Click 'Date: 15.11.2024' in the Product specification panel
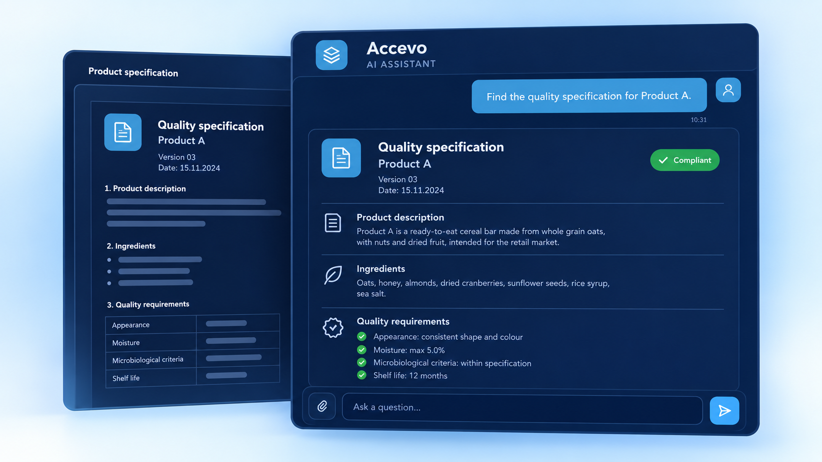822x462 pixels. click(x=189, y=168)
